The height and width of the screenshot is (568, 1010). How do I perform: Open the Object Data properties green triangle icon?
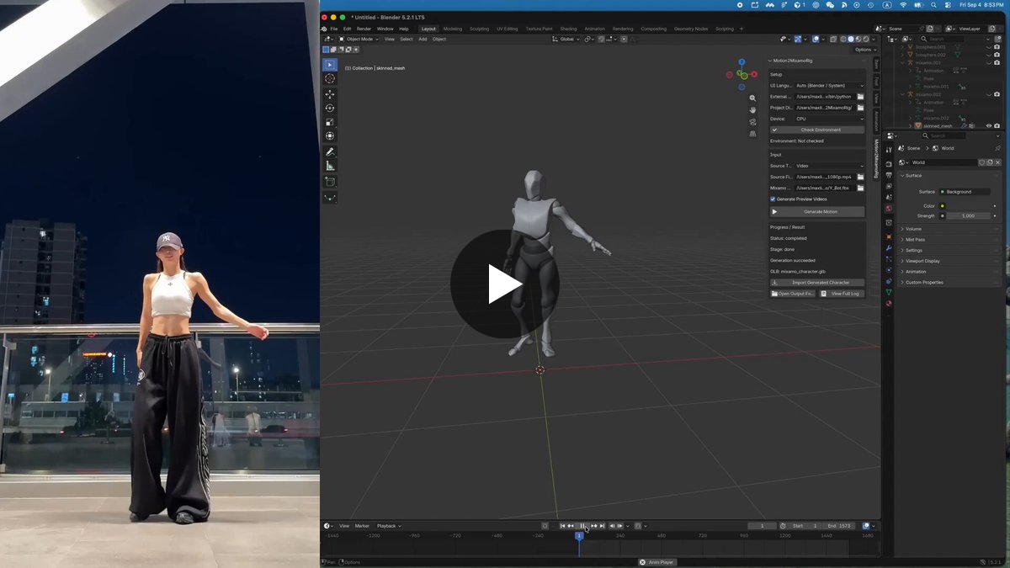889,292
